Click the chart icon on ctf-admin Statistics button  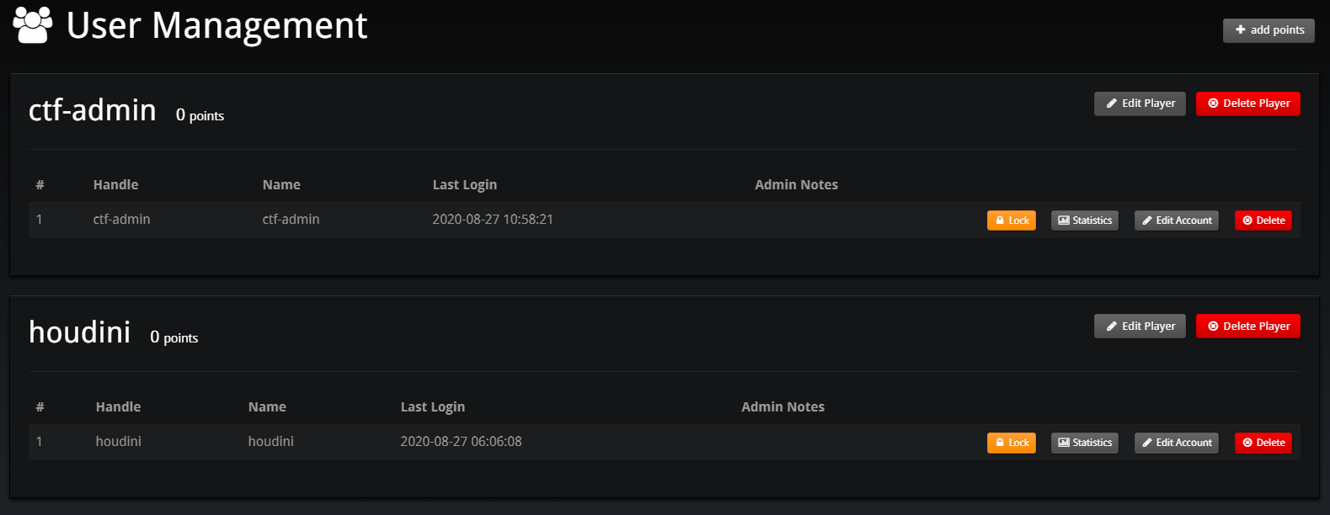pyautogui.click(x=1064, y=220)
